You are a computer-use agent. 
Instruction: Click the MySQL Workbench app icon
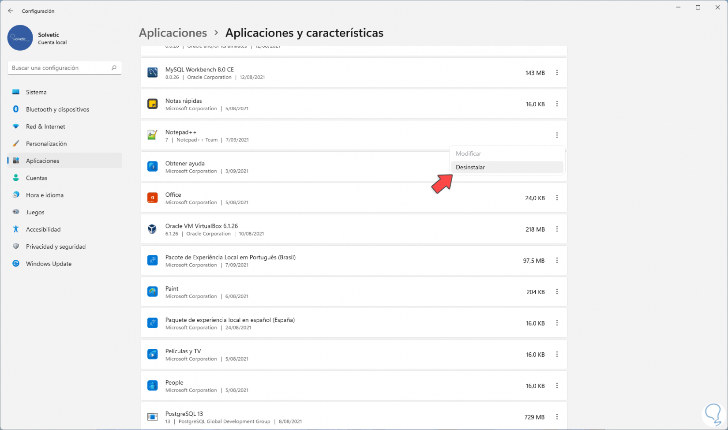coord(153,73)
